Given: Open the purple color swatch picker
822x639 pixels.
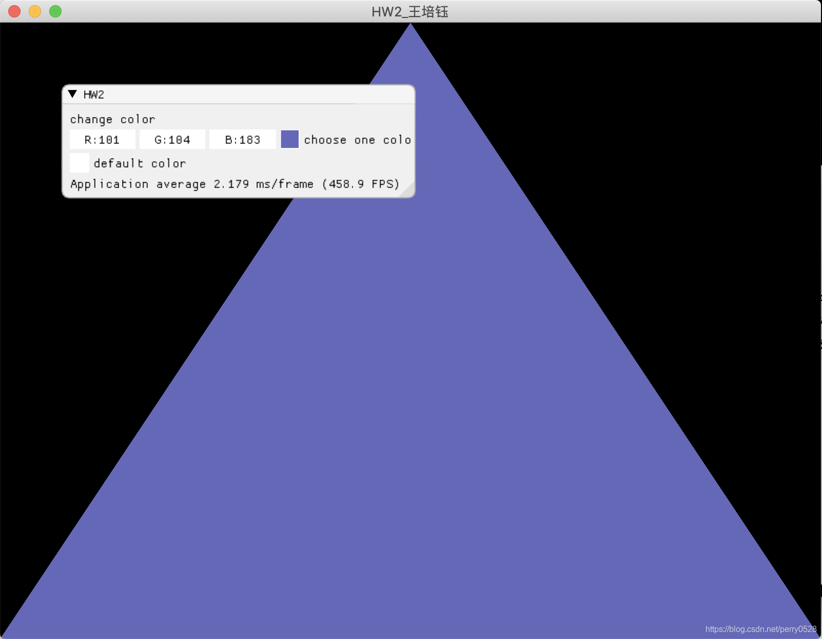Looking at the screenshot, I should point(290,139).
